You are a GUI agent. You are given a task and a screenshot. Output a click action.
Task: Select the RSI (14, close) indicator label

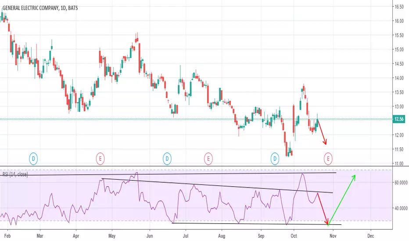15,174
